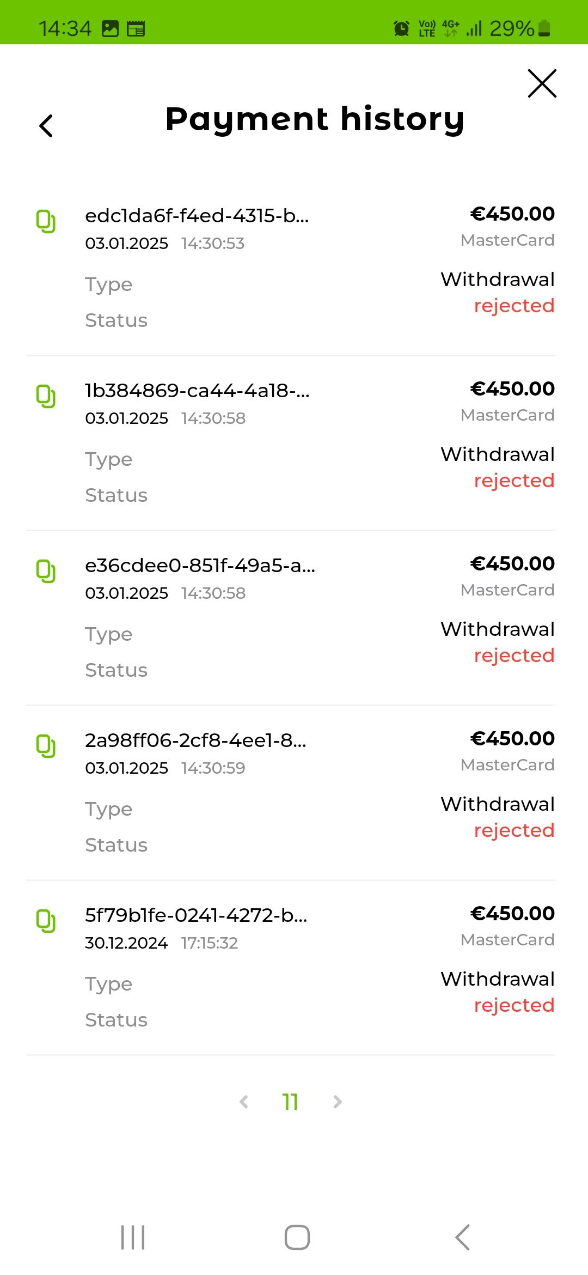The image size is (588, 1275).
Task: Copy transaction ID starting with 1b384869
Action: 46,396
